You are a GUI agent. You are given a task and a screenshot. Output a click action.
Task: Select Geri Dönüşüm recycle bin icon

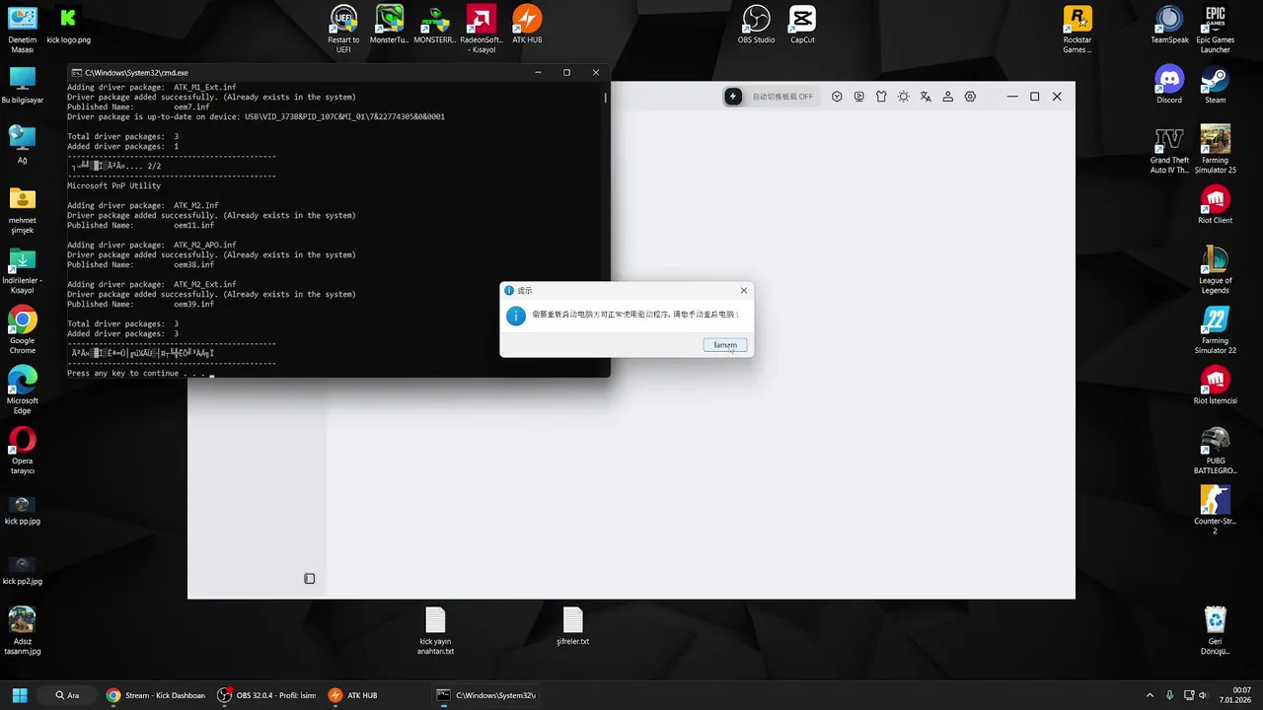coord(1216,631)
